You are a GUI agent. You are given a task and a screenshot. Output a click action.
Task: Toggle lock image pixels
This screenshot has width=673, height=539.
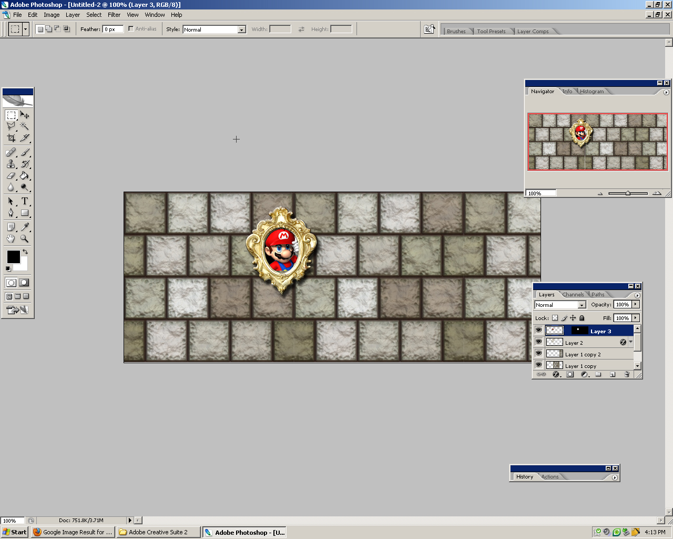564,318
